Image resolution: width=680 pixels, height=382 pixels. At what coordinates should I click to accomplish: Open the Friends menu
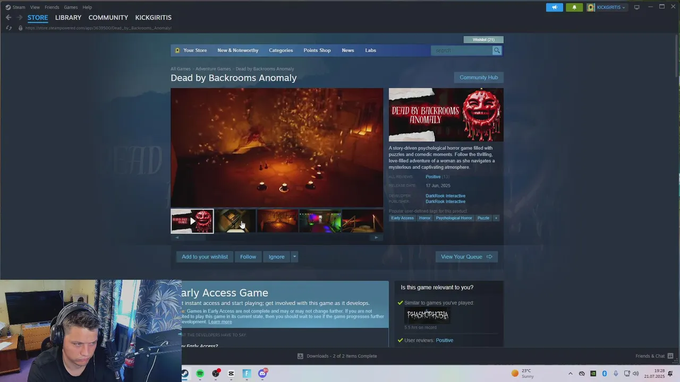click(x=52, y=7)
